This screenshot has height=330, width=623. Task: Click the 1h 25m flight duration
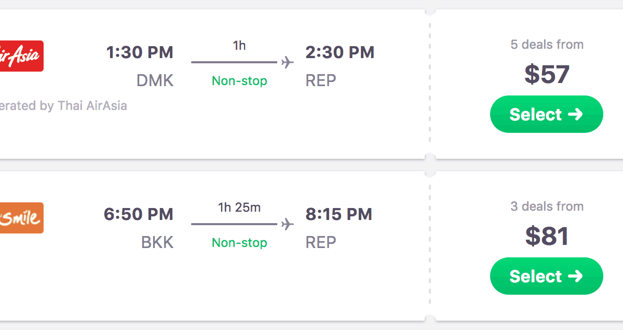coord(239,208)
